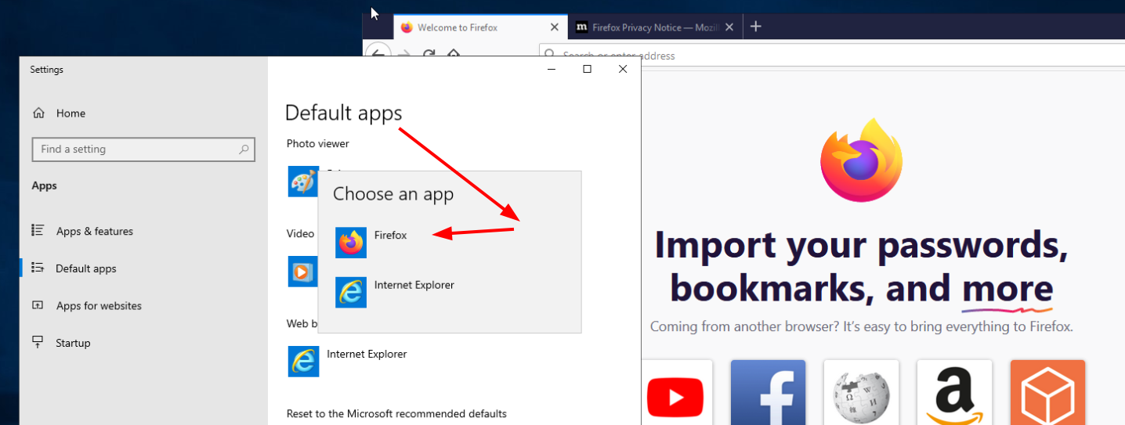Viewport: 1125px width, 425px height.
Task: Click the Apps & features list icon
Action: 38,230
